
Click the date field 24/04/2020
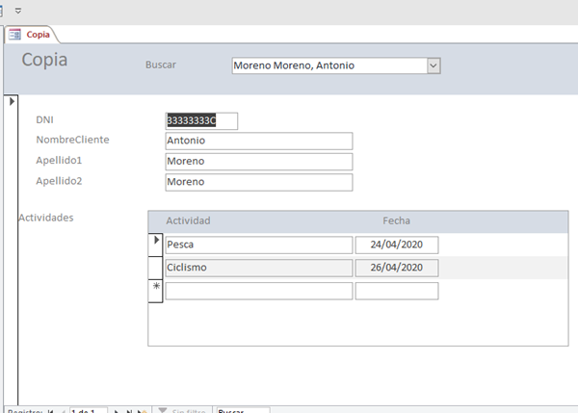(x=396, y=245)
